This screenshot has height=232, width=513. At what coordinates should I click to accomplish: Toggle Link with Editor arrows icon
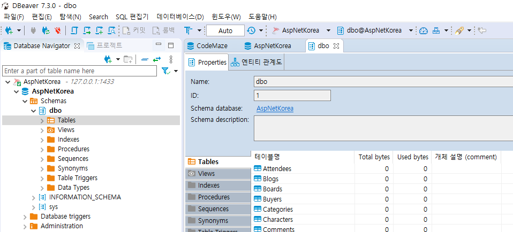coord(157,59)
